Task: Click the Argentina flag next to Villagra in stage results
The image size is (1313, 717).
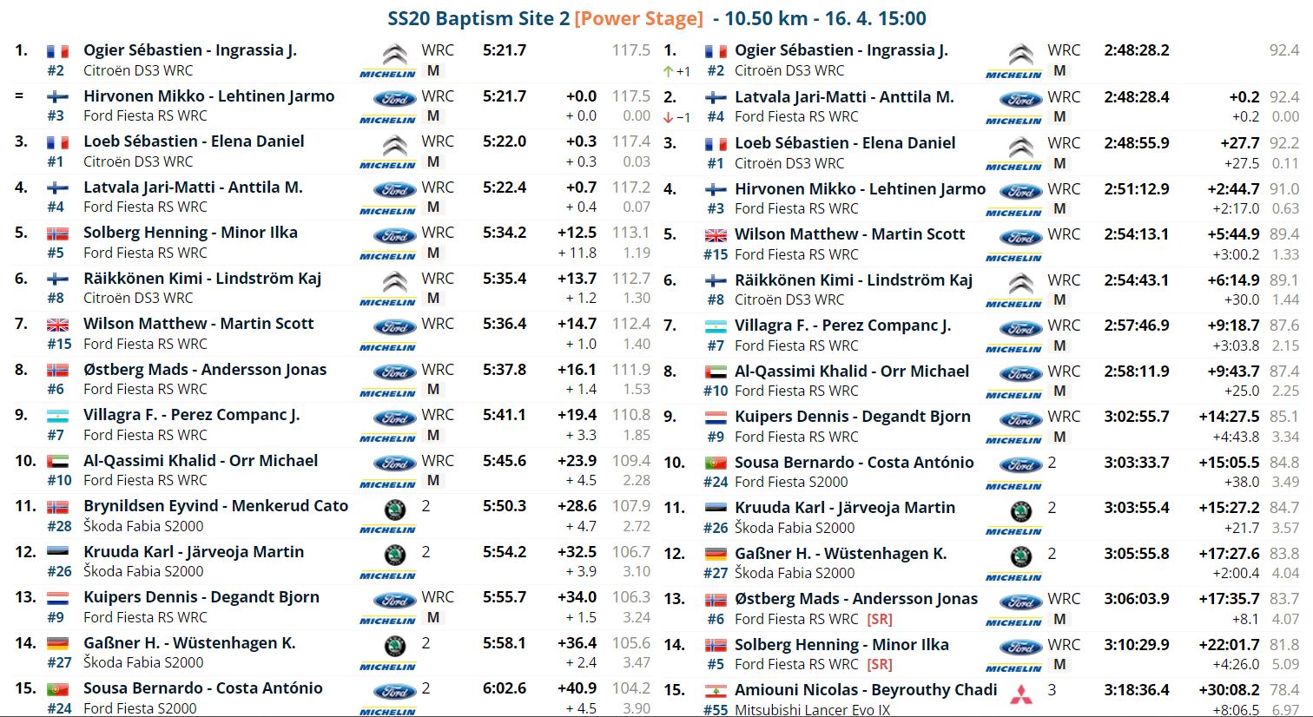Action: tap(57, 416)
